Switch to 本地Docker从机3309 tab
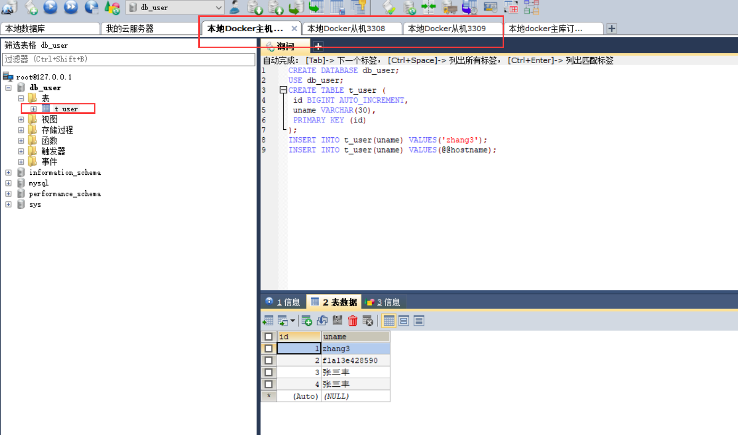Viewport: 738px width, 435px height. pos(453,29)
